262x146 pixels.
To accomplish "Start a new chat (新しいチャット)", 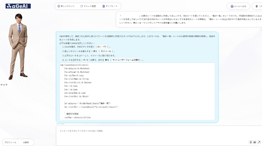I will (66, 6).
